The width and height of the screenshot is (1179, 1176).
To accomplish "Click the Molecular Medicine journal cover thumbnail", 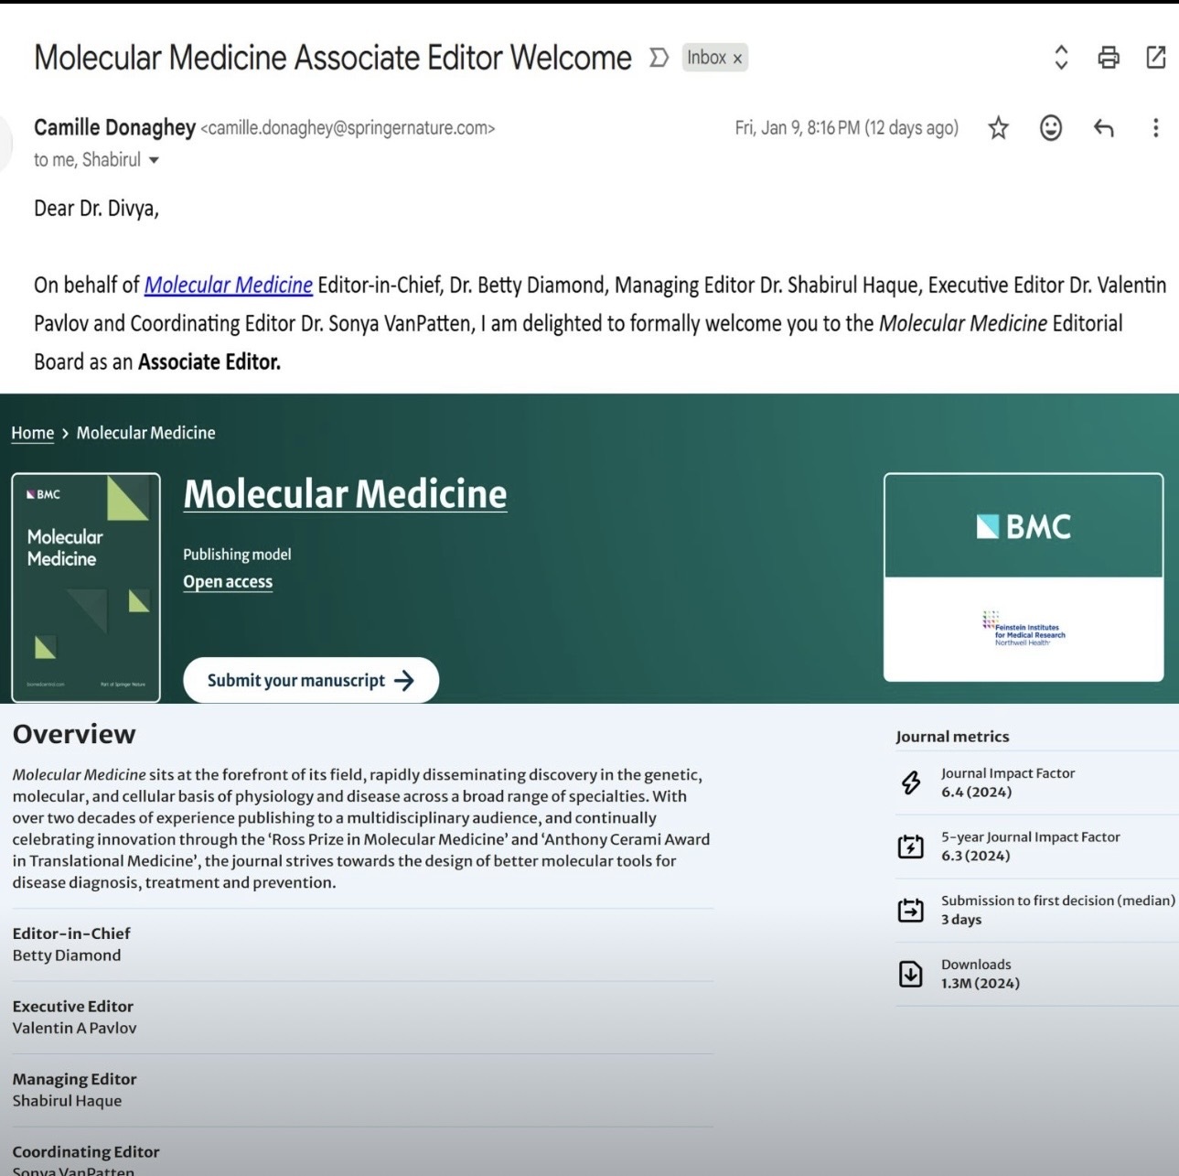I will [x=86, y=587].
